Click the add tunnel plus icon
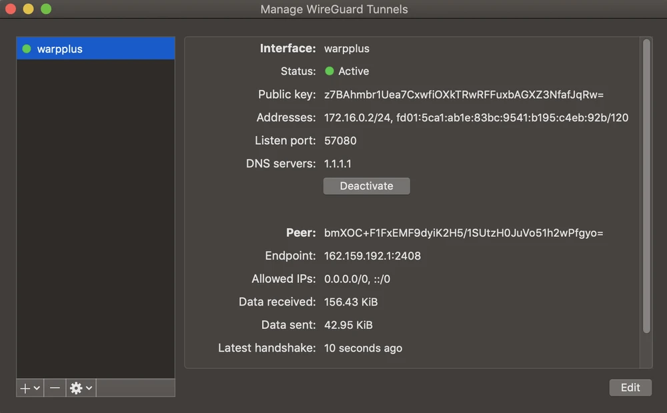Viewport: 667px width, 413px height. coord(24,388)
